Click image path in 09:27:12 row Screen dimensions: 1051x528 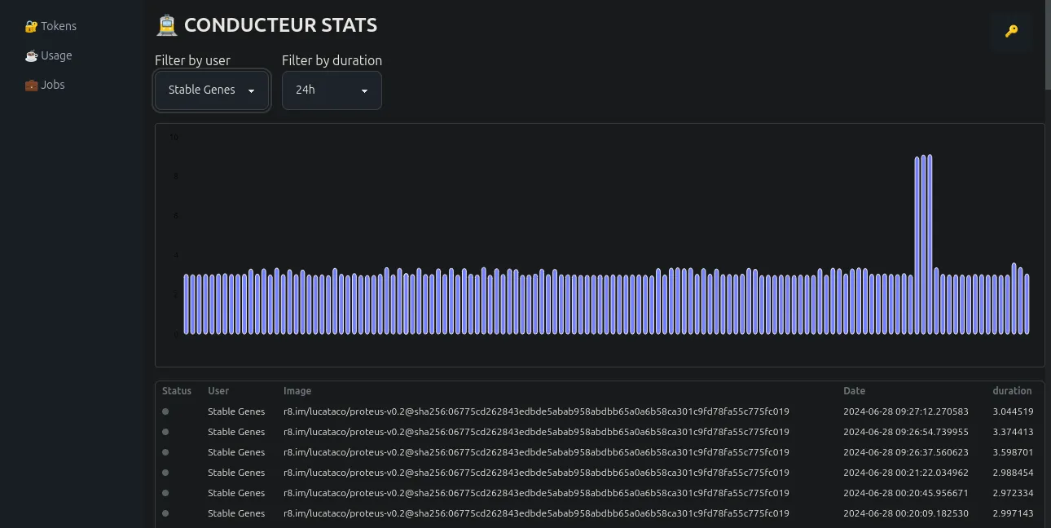[536, 411]
